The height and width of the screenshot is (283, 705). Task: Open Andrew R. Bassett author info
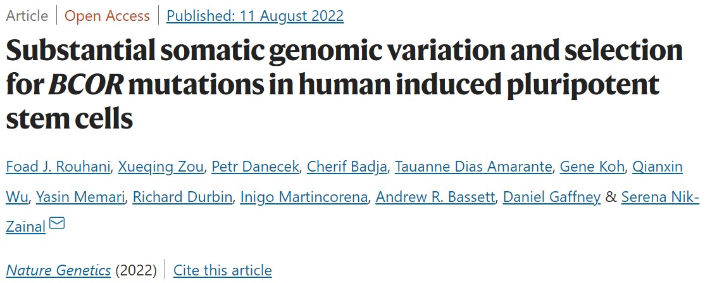[435, 197]
